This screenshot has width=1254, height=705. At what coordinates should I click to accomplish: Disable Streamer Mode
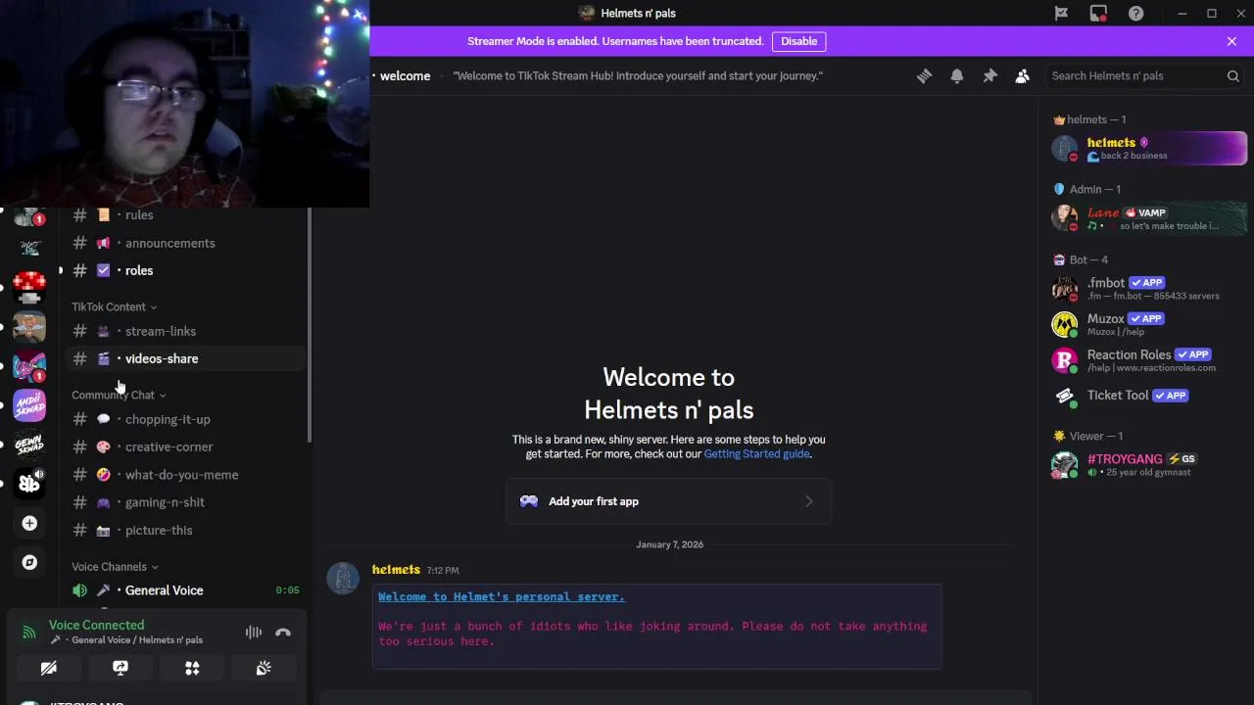(x=798, y=41)
